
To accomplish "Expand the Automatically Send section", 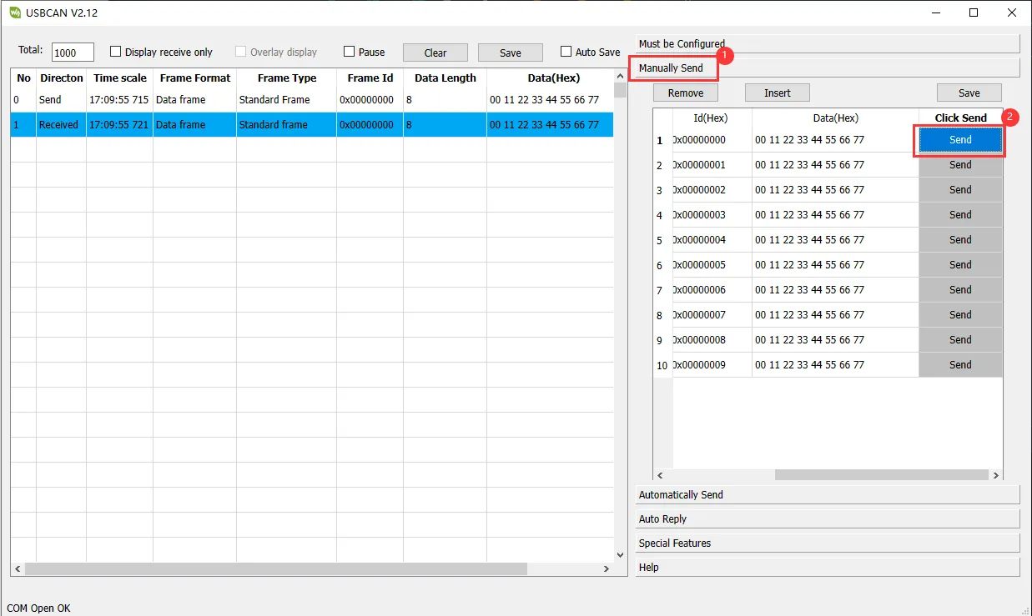I will click(826, 494).
